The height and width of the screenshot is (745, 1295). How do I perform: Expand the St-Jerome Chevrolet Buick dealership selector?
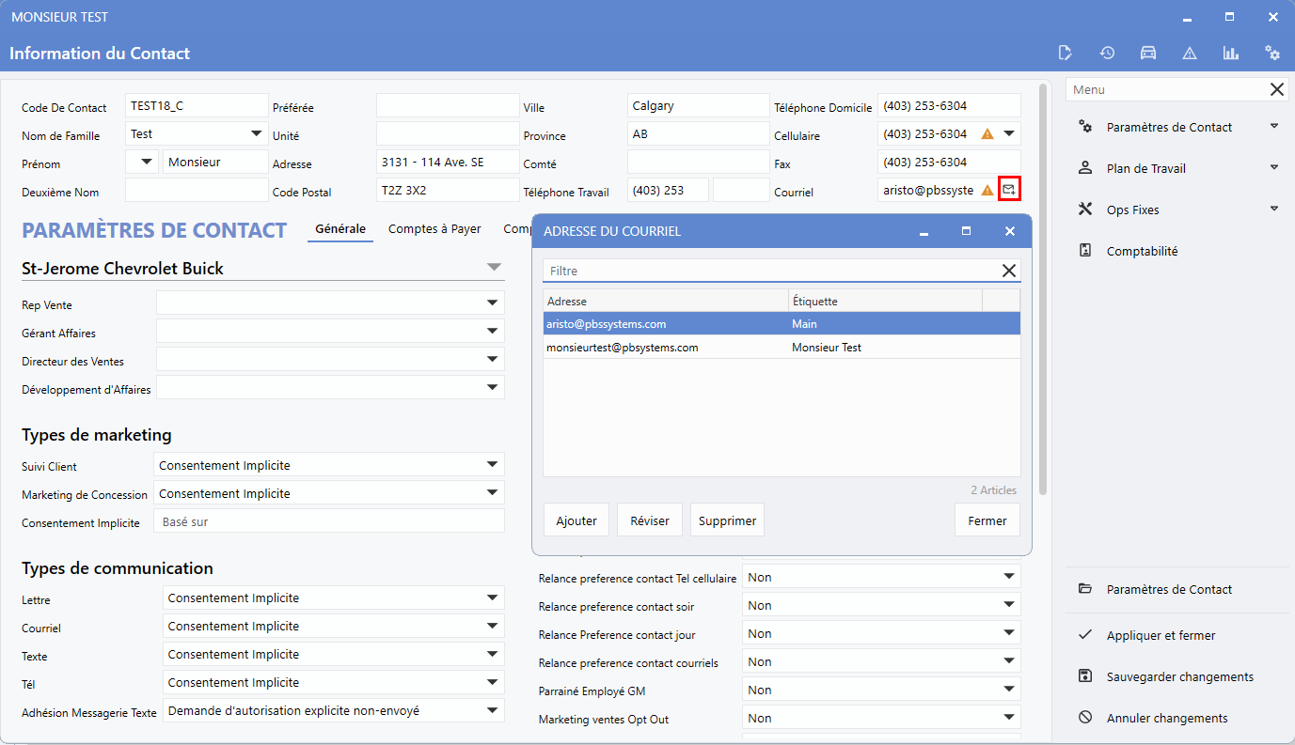(x=495, y=268)
